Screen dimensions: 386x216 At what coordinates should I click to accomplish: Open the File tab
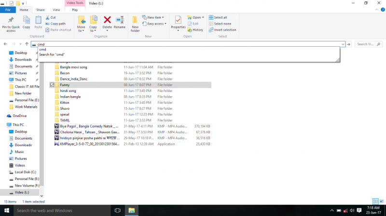tap(8, 10)
